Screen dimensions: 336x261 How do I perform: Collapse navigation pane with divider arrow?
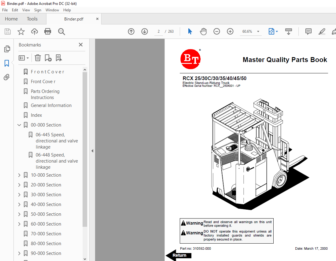92,151
